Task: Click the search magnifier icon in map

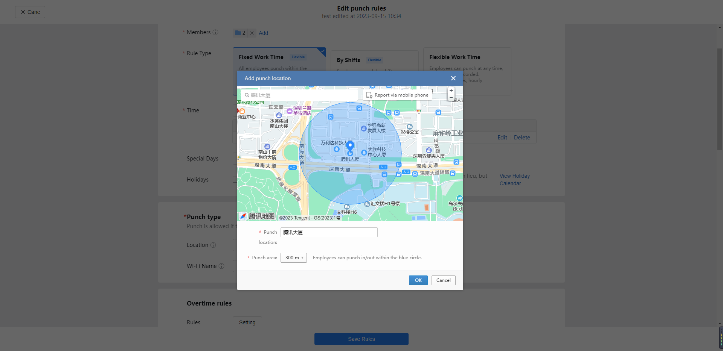Action: click(x=247, y=95)
